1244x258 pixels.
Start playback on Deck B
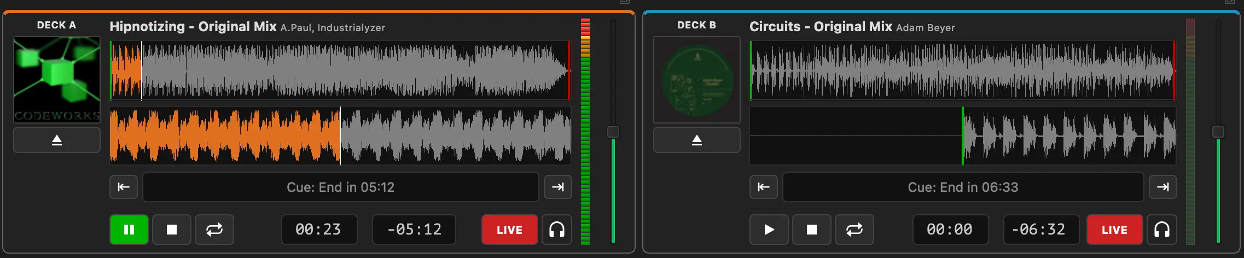[x=769, y=230]
